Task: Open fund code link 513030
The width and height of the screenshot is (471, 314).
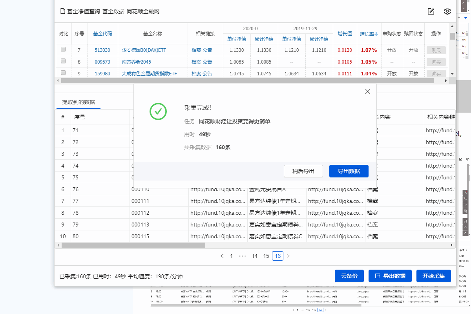Action: click(x=102, y=50)
